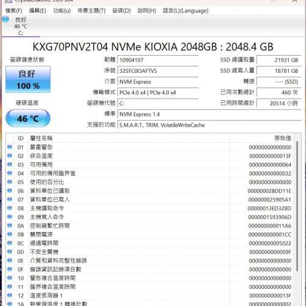Screen dimensions: 306x306
Task: Click the 良好 100 % health status button
Action: tap(28, 80)
